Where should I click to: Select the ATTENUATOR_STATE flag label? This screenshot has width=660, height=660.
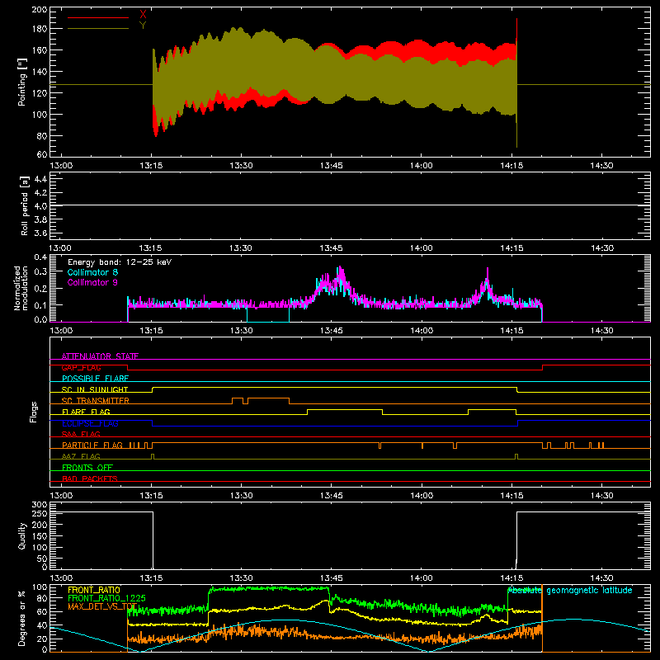coord(100,356)
